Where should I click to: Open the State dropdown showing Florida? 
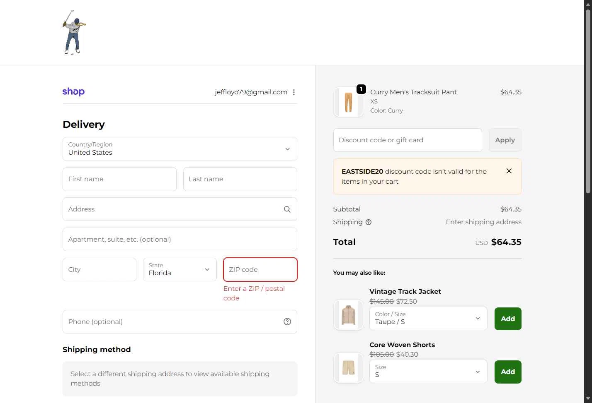pyautogui.click(x=180, y=270)
